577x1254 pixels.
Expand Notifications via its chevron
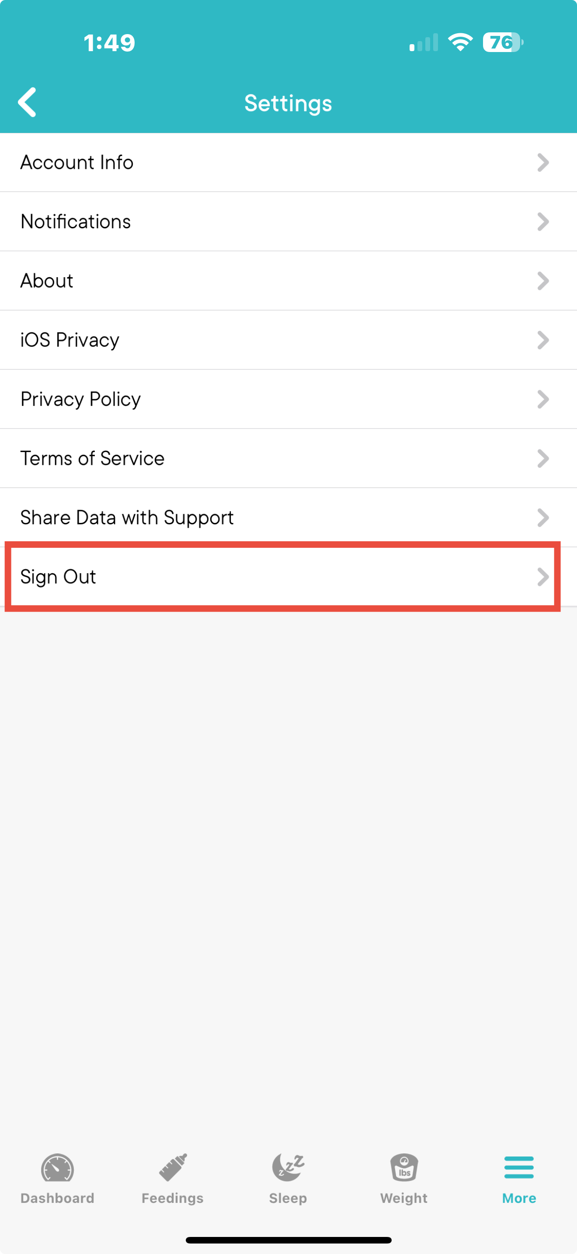pyautogui.click(x=543, y=222)
